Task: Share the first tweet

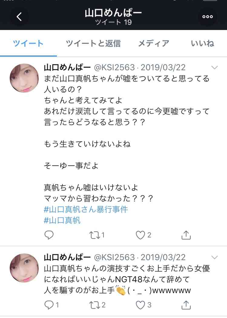Action: coord(186,235)
